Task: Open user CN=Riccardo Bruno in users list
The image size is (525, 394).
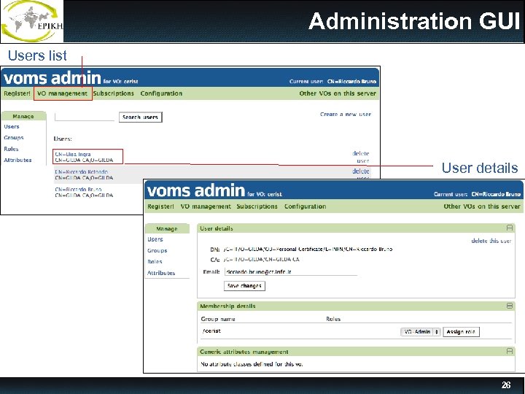Action: coord(78,189)
